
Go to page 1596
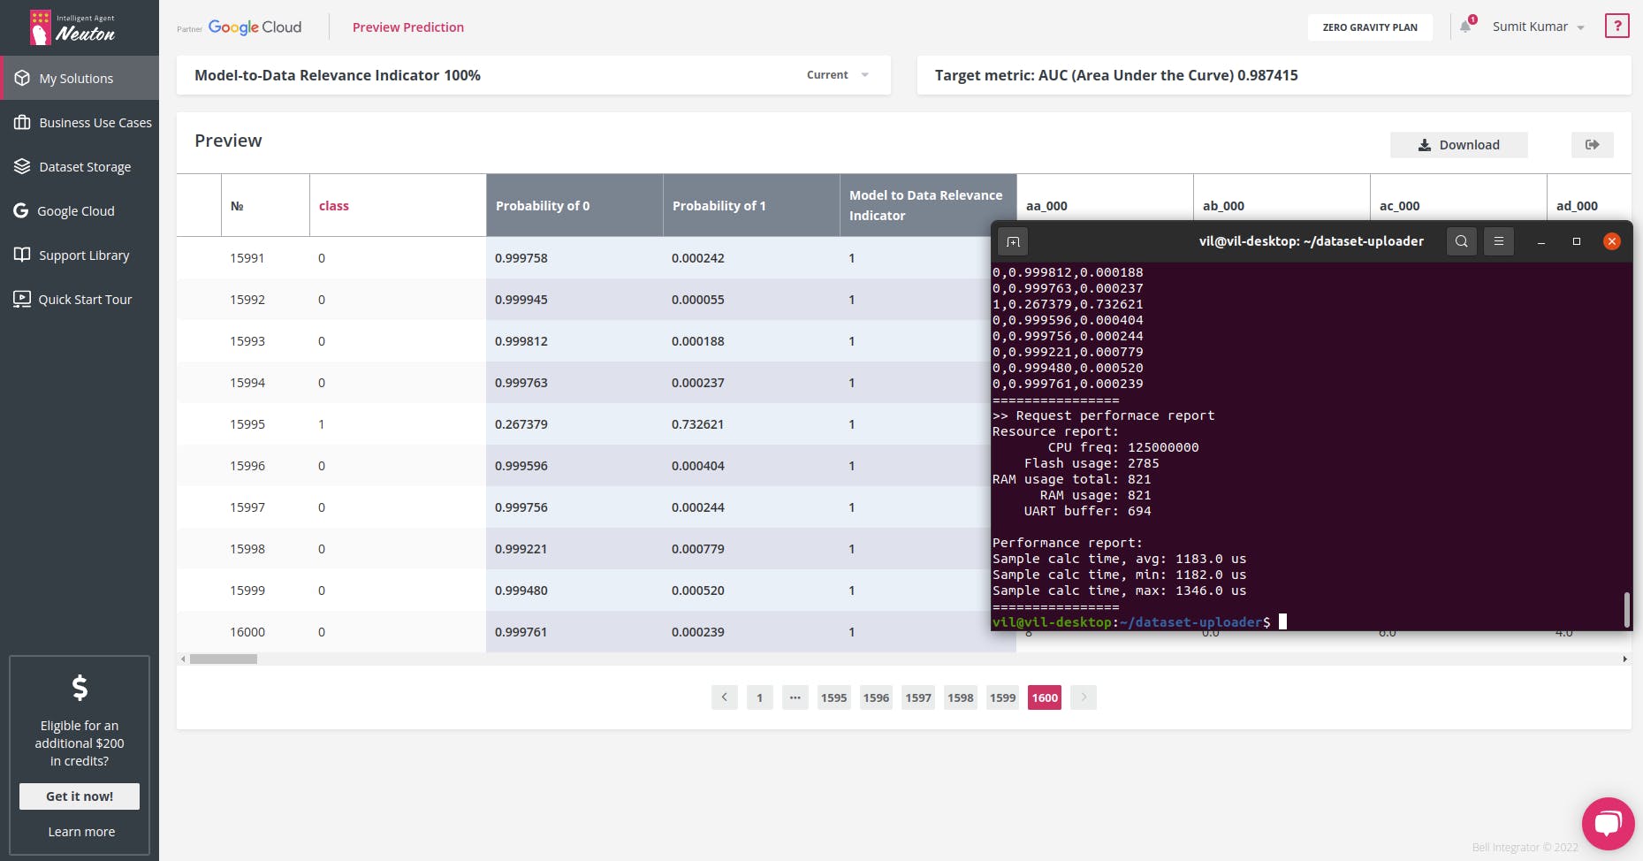click(876, 697)
